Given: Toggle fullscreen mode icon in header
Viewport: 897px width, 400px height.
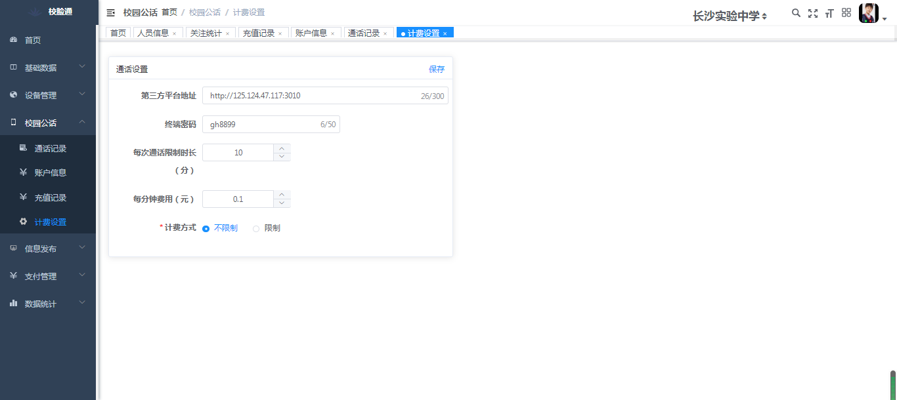Looking at the screenshot, I should click(x=813, y=13).
